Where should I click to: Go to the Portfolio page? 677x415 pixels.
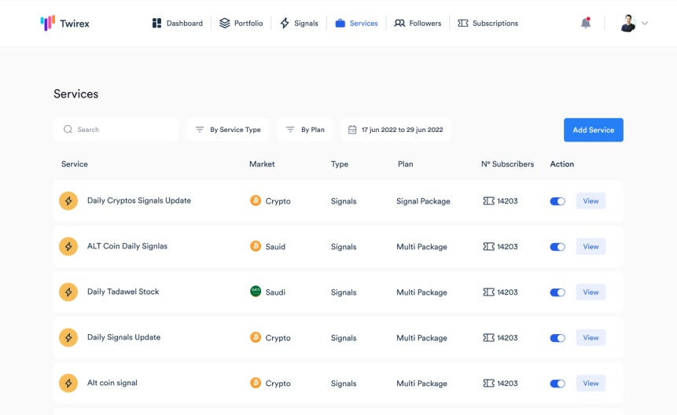(241, 24)
